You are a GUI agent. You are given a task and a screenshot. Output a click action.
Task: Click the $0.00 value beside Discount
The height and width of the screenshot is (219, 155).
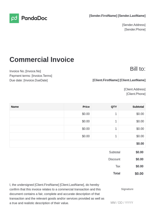click(x=139, y=159)
